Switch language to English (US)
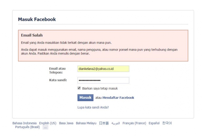The width and height of the screenshot is (202, 136). click(48, 123)
